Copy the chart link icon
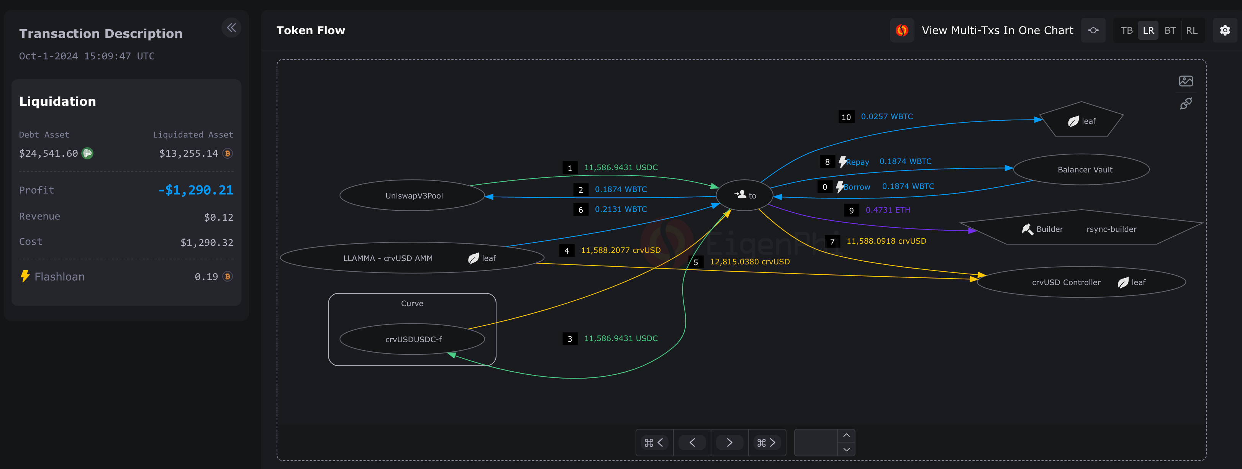Screen dimensions: 1242x469 (x=1186, y=103)
